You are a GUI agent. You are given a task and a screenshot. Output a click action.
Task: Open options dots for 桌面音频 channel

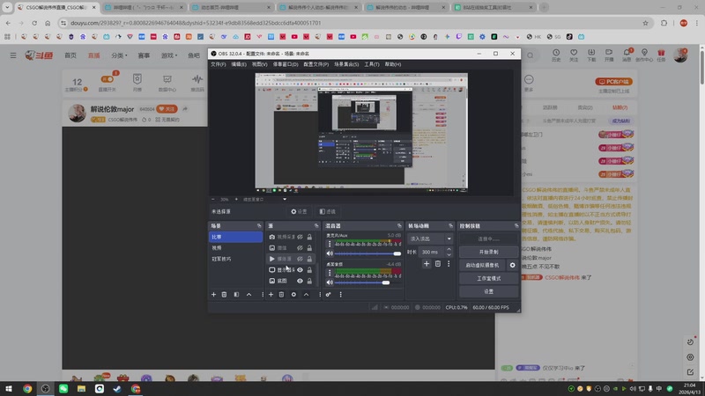(330, 273)
